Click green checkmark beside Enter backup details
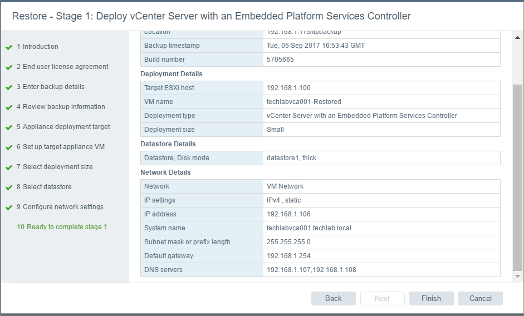The height and width of the screenshot is (316, 524). [x=9, y=87]
